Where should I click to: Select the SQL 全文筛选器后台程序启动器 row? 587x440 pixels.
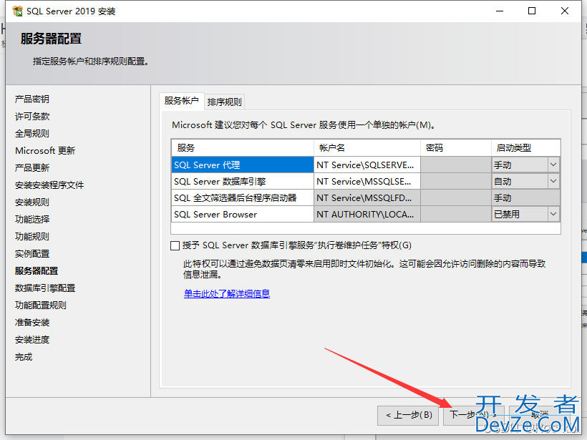tap(243, 198)
